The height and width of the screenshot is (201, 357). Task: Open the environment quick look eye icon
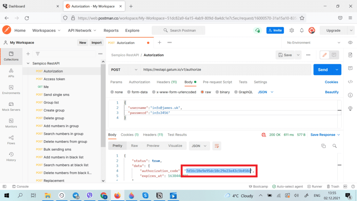pyautogui.click(x=350, y=43)
